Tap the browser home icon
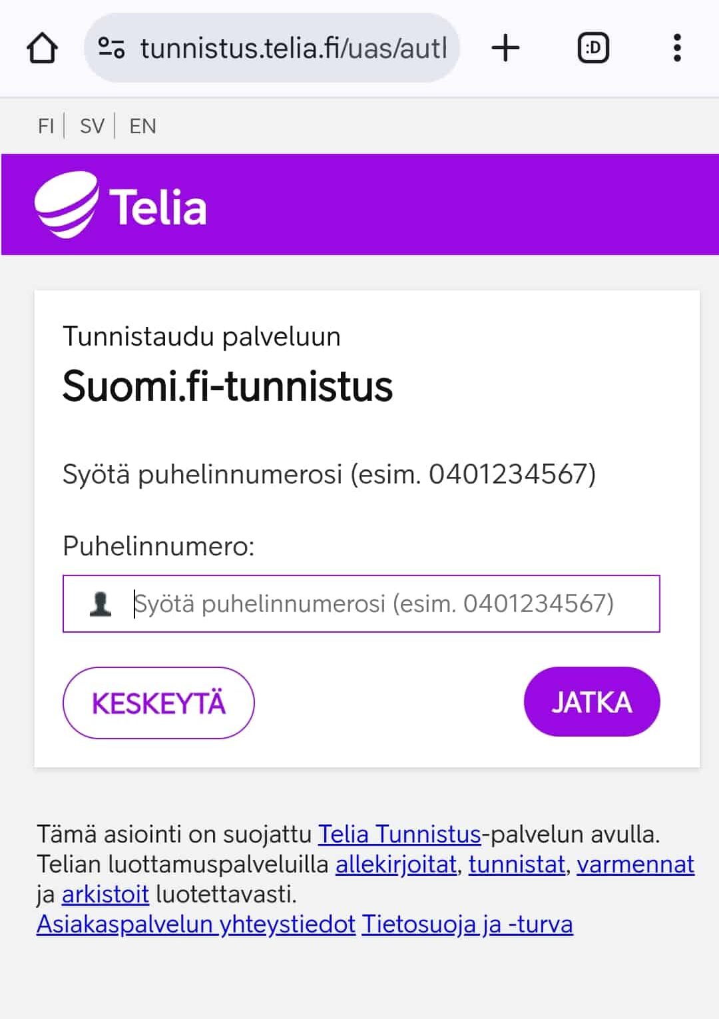Image resolution: width=719 pixels, height=1019 pixels. click(42, 48)
